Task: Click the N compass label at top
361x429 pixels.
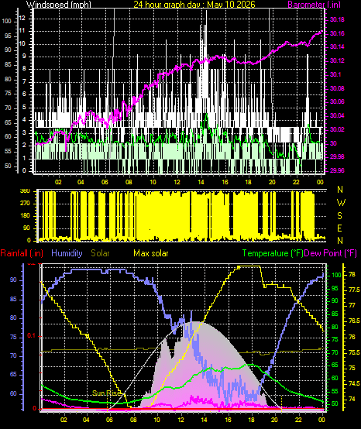Action: click(x=340, y=189)
